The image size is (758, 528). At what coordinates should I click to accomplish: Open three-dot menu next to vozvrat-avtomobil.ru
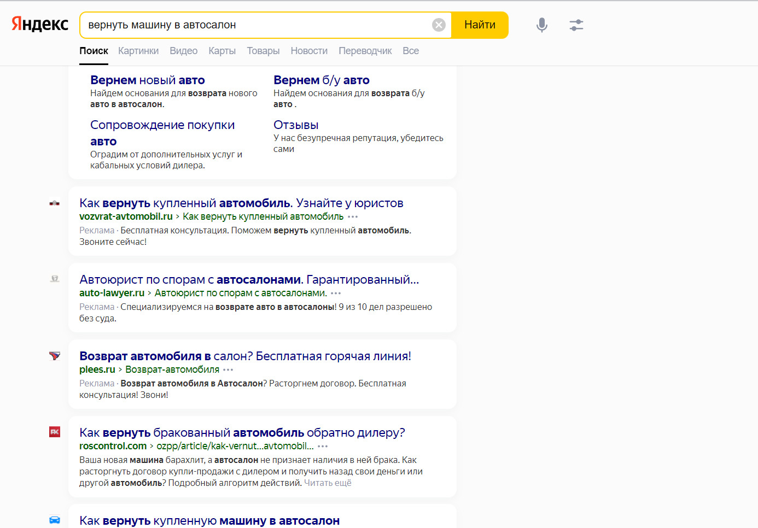pyautogui.click(x=353, y=217)
